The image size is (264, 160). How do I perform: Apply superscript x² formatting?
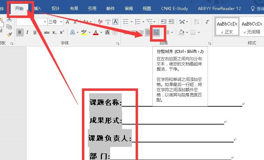click(62, 32)
